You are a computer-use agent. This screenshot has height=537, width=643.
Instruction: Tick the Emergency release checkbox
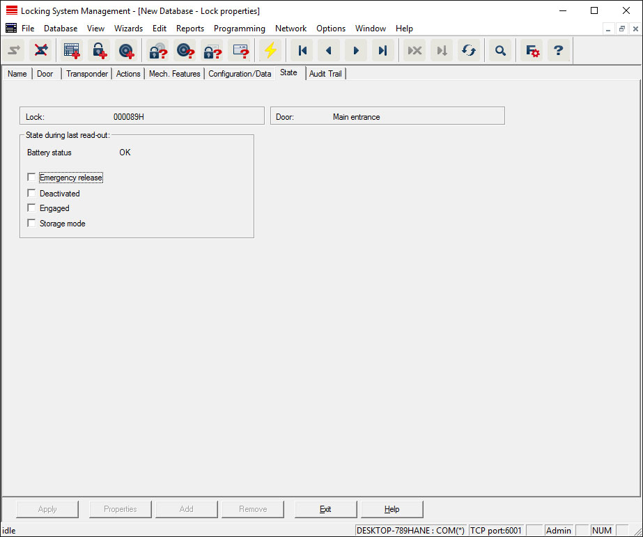click(31, 178)
